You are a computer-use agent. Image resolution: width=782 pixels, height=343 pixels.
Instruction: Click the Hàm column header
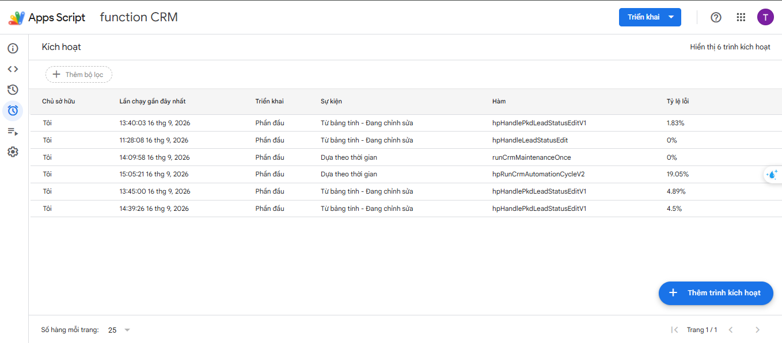499,102
